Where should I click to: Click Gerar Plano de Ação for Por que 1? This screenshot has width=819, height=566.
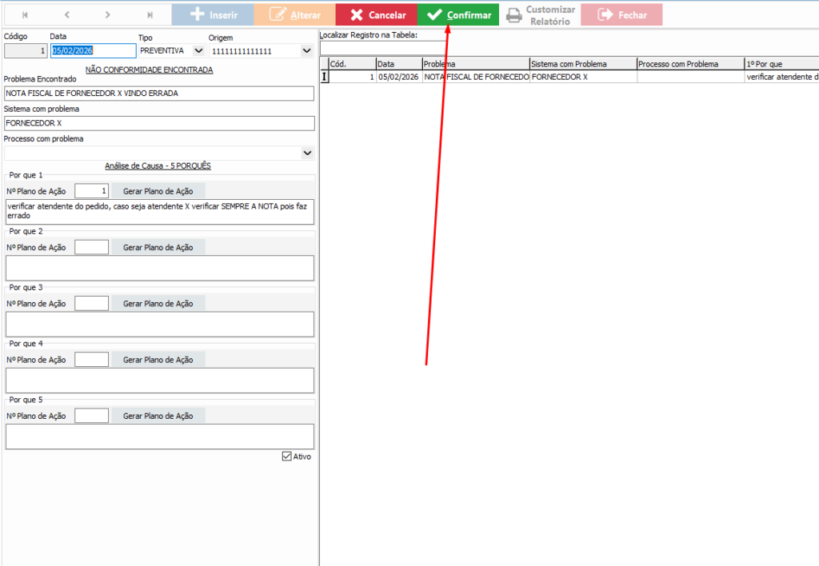pos(158,191)
